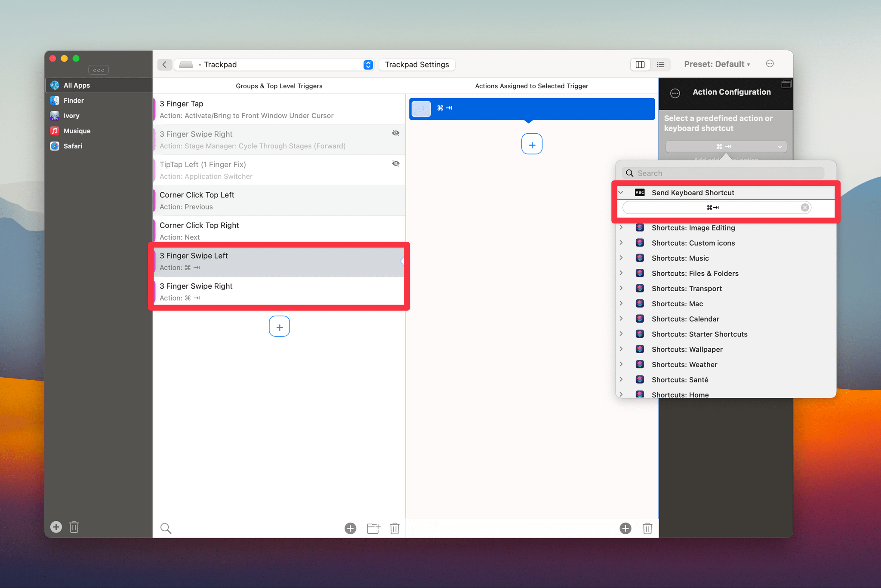Viewport: 881px width, 588px height.
Task: Switch to column view layout icon
Action: (x=640, y=65)
